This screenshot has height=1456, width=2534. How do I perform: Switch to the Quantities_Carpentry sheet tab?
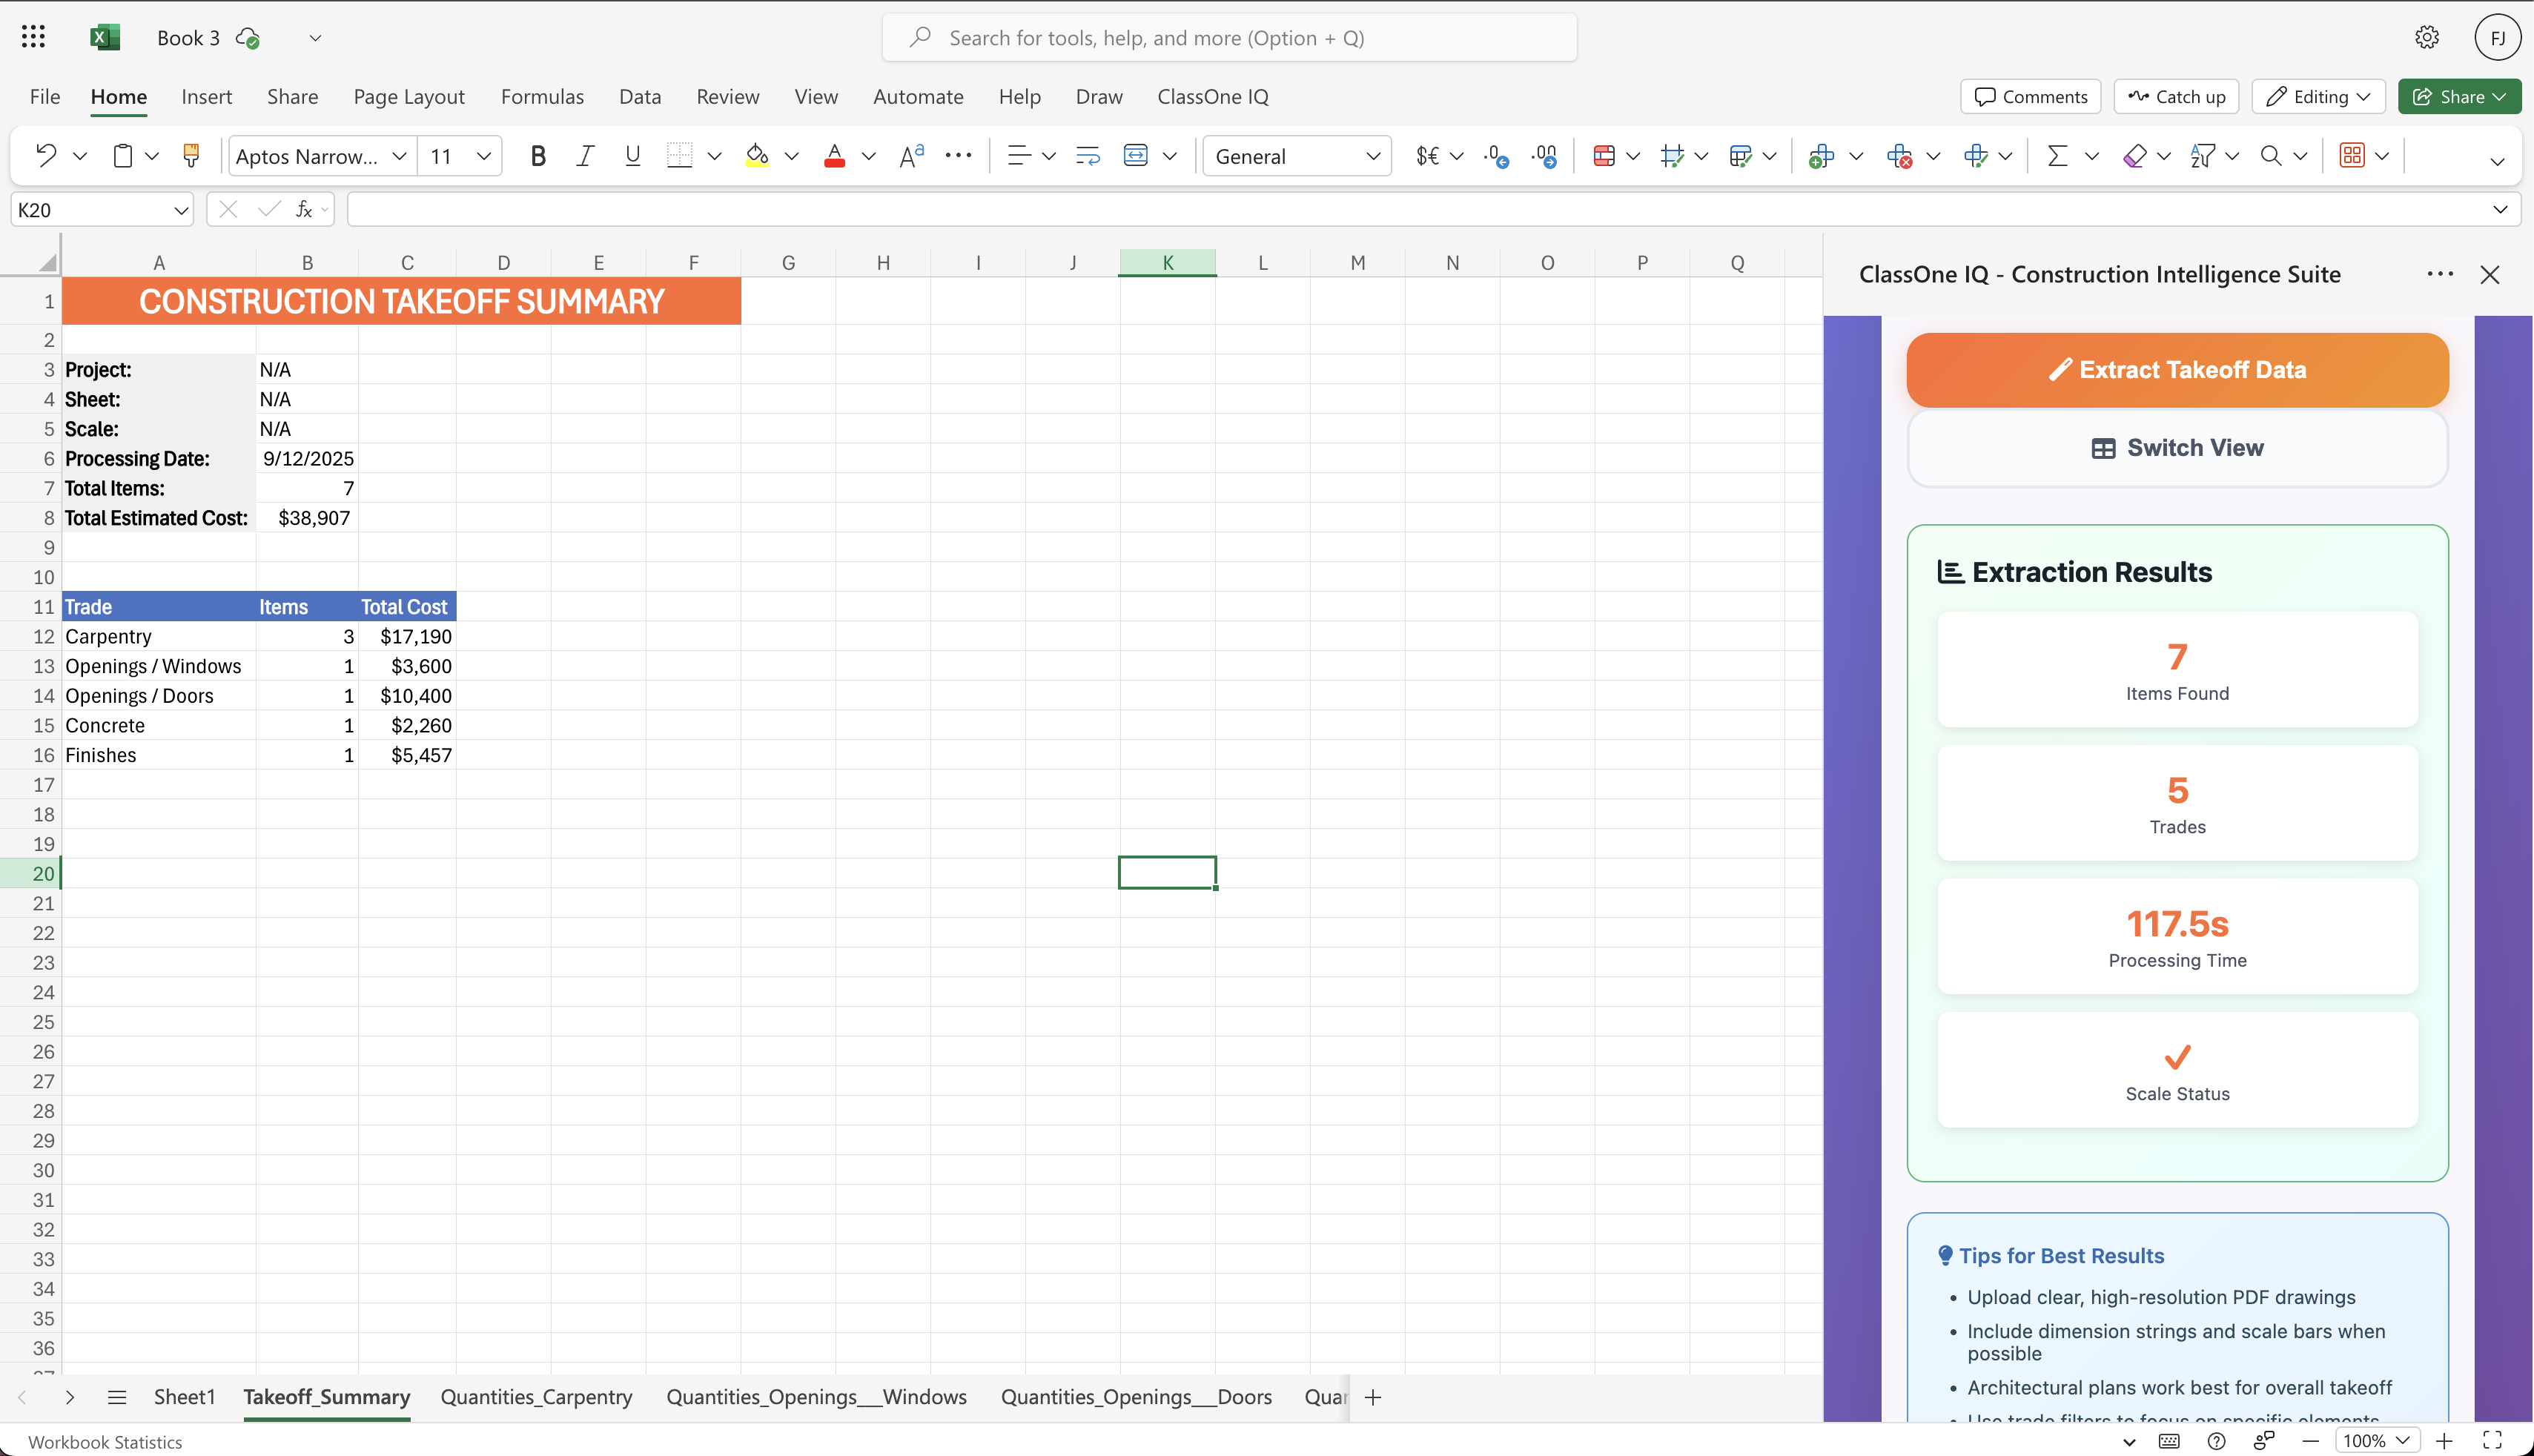click(x=536, y=1397)
